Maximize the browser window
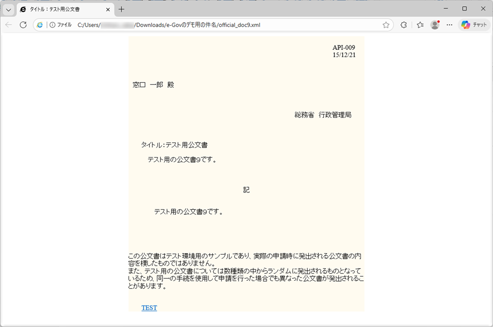The width and height of the screenshot is (493, 327). coord(464,9)
